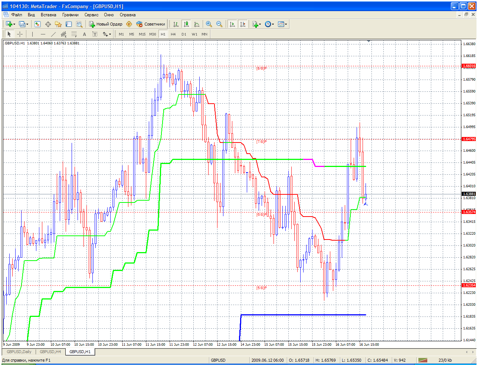Expand the Indicators dropdown arrow
Image resolution: width=478 pixels, height=365 pixels.
260,24
